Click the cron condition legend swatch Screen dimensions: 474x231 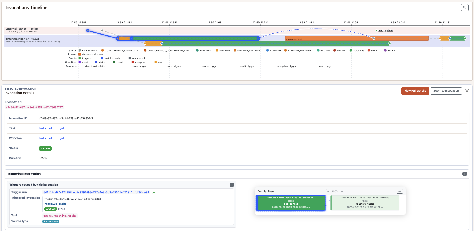[x=156, y=62]
